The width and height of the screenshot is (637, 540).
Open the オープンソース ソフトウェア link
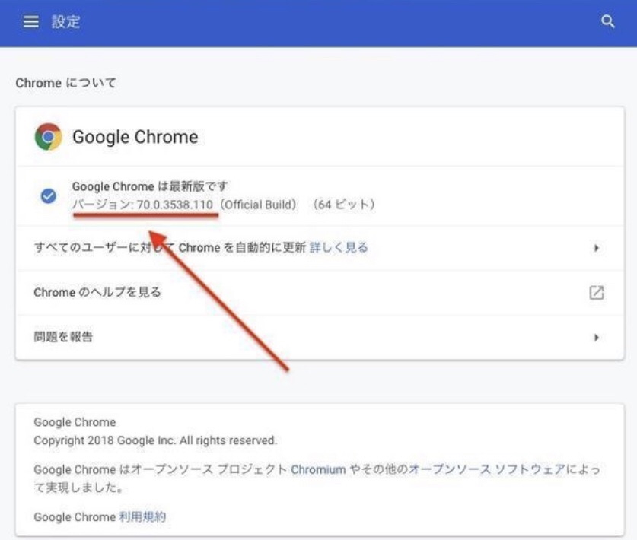(487, 469)
